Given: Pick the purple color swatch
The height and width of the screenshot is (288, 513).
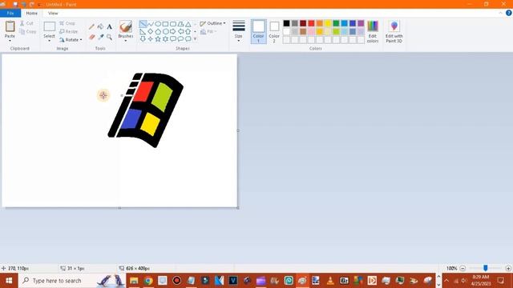Looking at the screenshot, I should pyautogui.click(x=361, y=23).
